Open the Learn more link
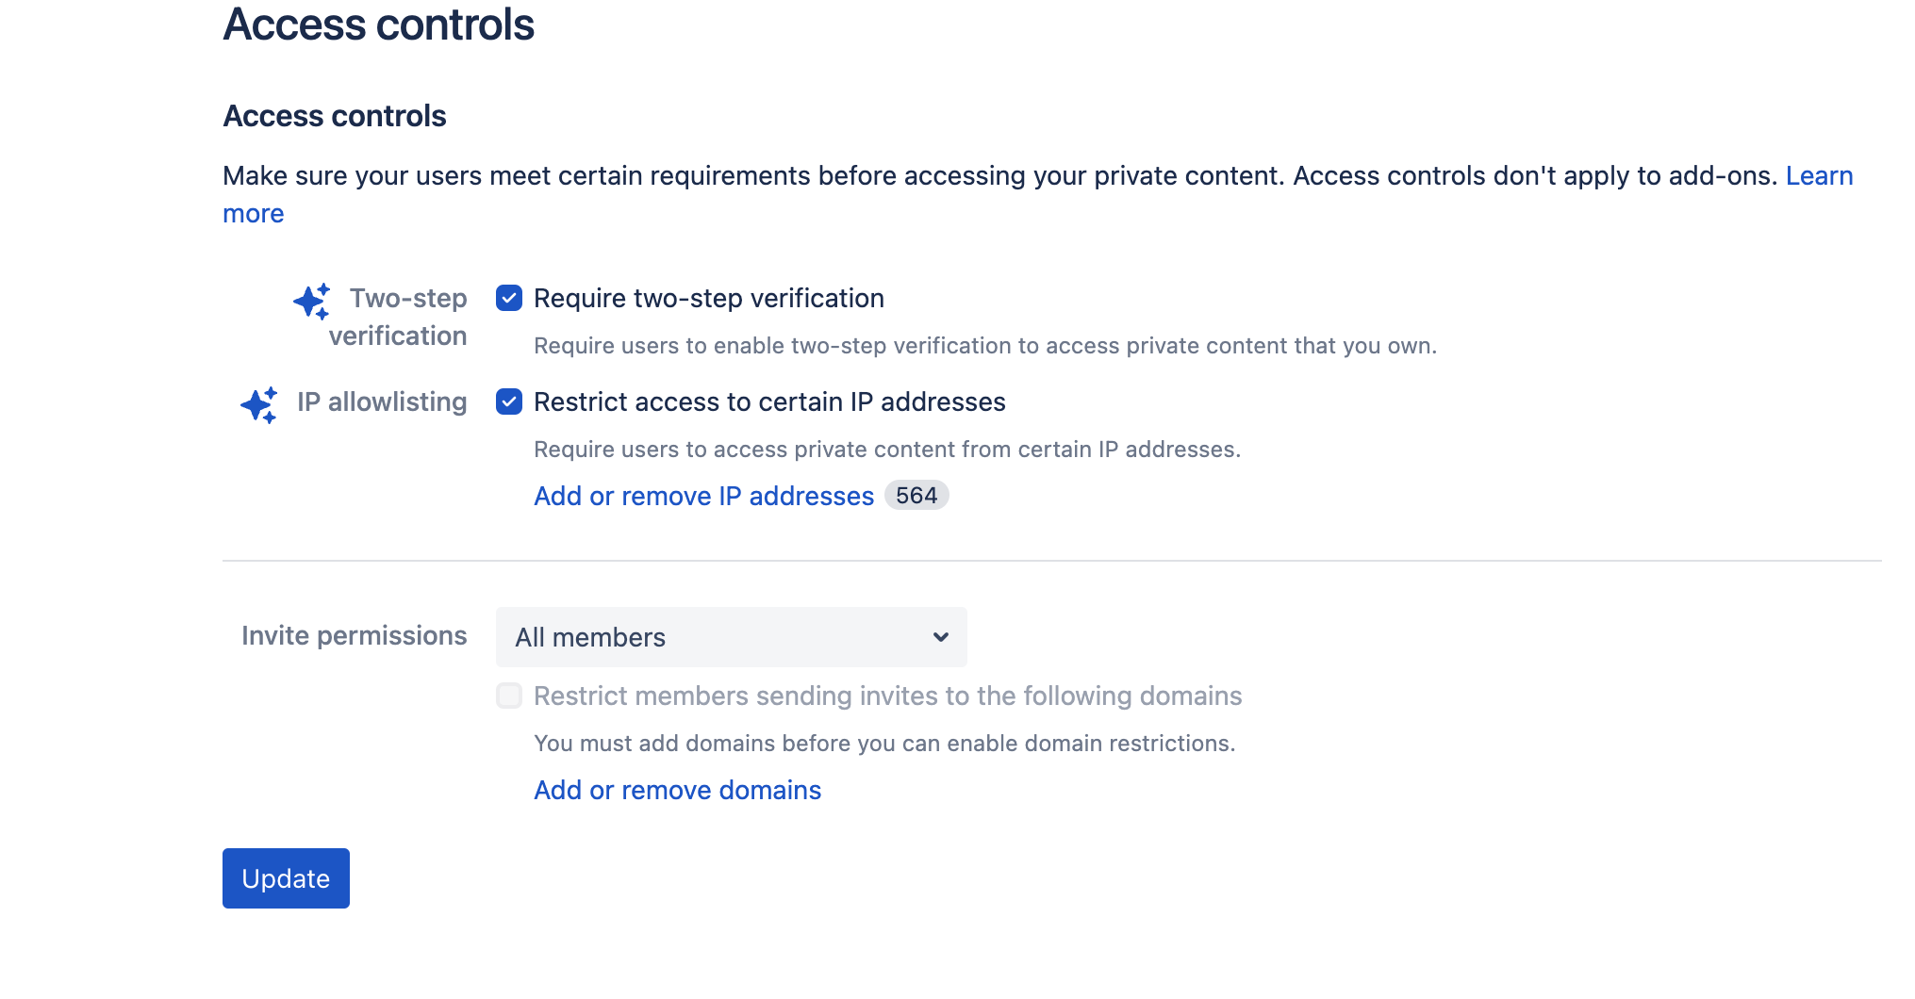The width and height of the screenshot is (1915, 999). [x=1818, y=176]
